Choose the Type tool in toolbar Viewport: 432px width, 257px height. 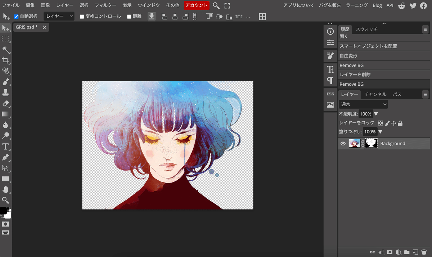(5, 146)
